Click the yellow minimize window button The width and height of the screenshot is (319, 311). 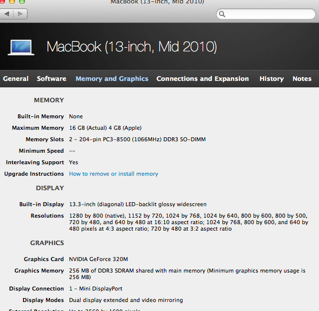pyautogui.click(x=12, y=1)
